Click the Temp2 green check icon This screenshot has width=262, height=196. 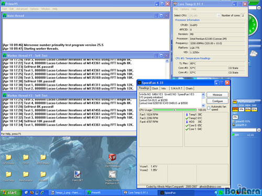coord(187,118)
